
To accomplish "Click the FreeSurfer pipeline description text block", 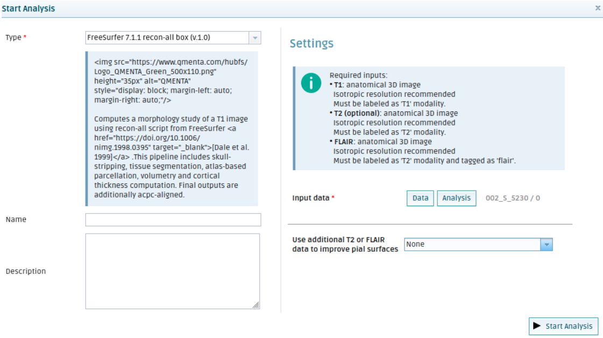I will (172, 129).
